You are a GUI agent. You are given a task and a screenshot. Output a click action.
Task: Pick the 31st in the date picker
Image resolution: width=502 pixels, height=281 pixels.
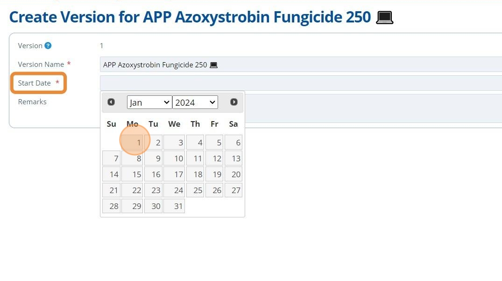coord(174,206)
